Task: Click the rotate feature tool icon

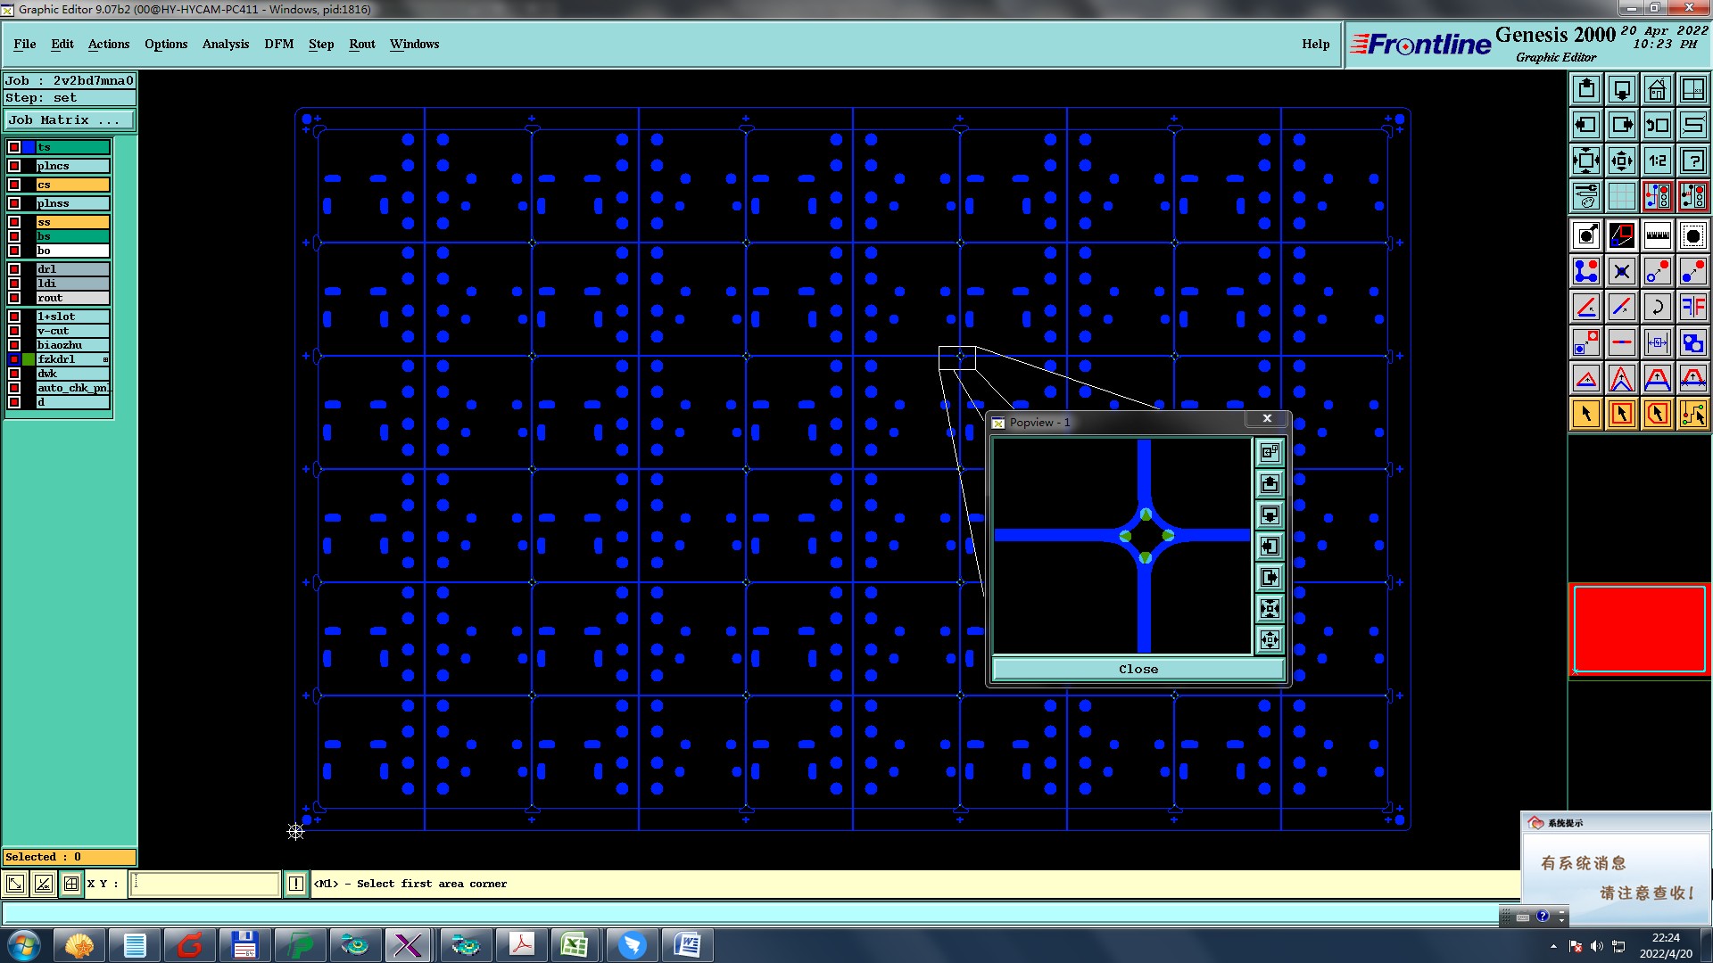Action: pos(1657,307)
